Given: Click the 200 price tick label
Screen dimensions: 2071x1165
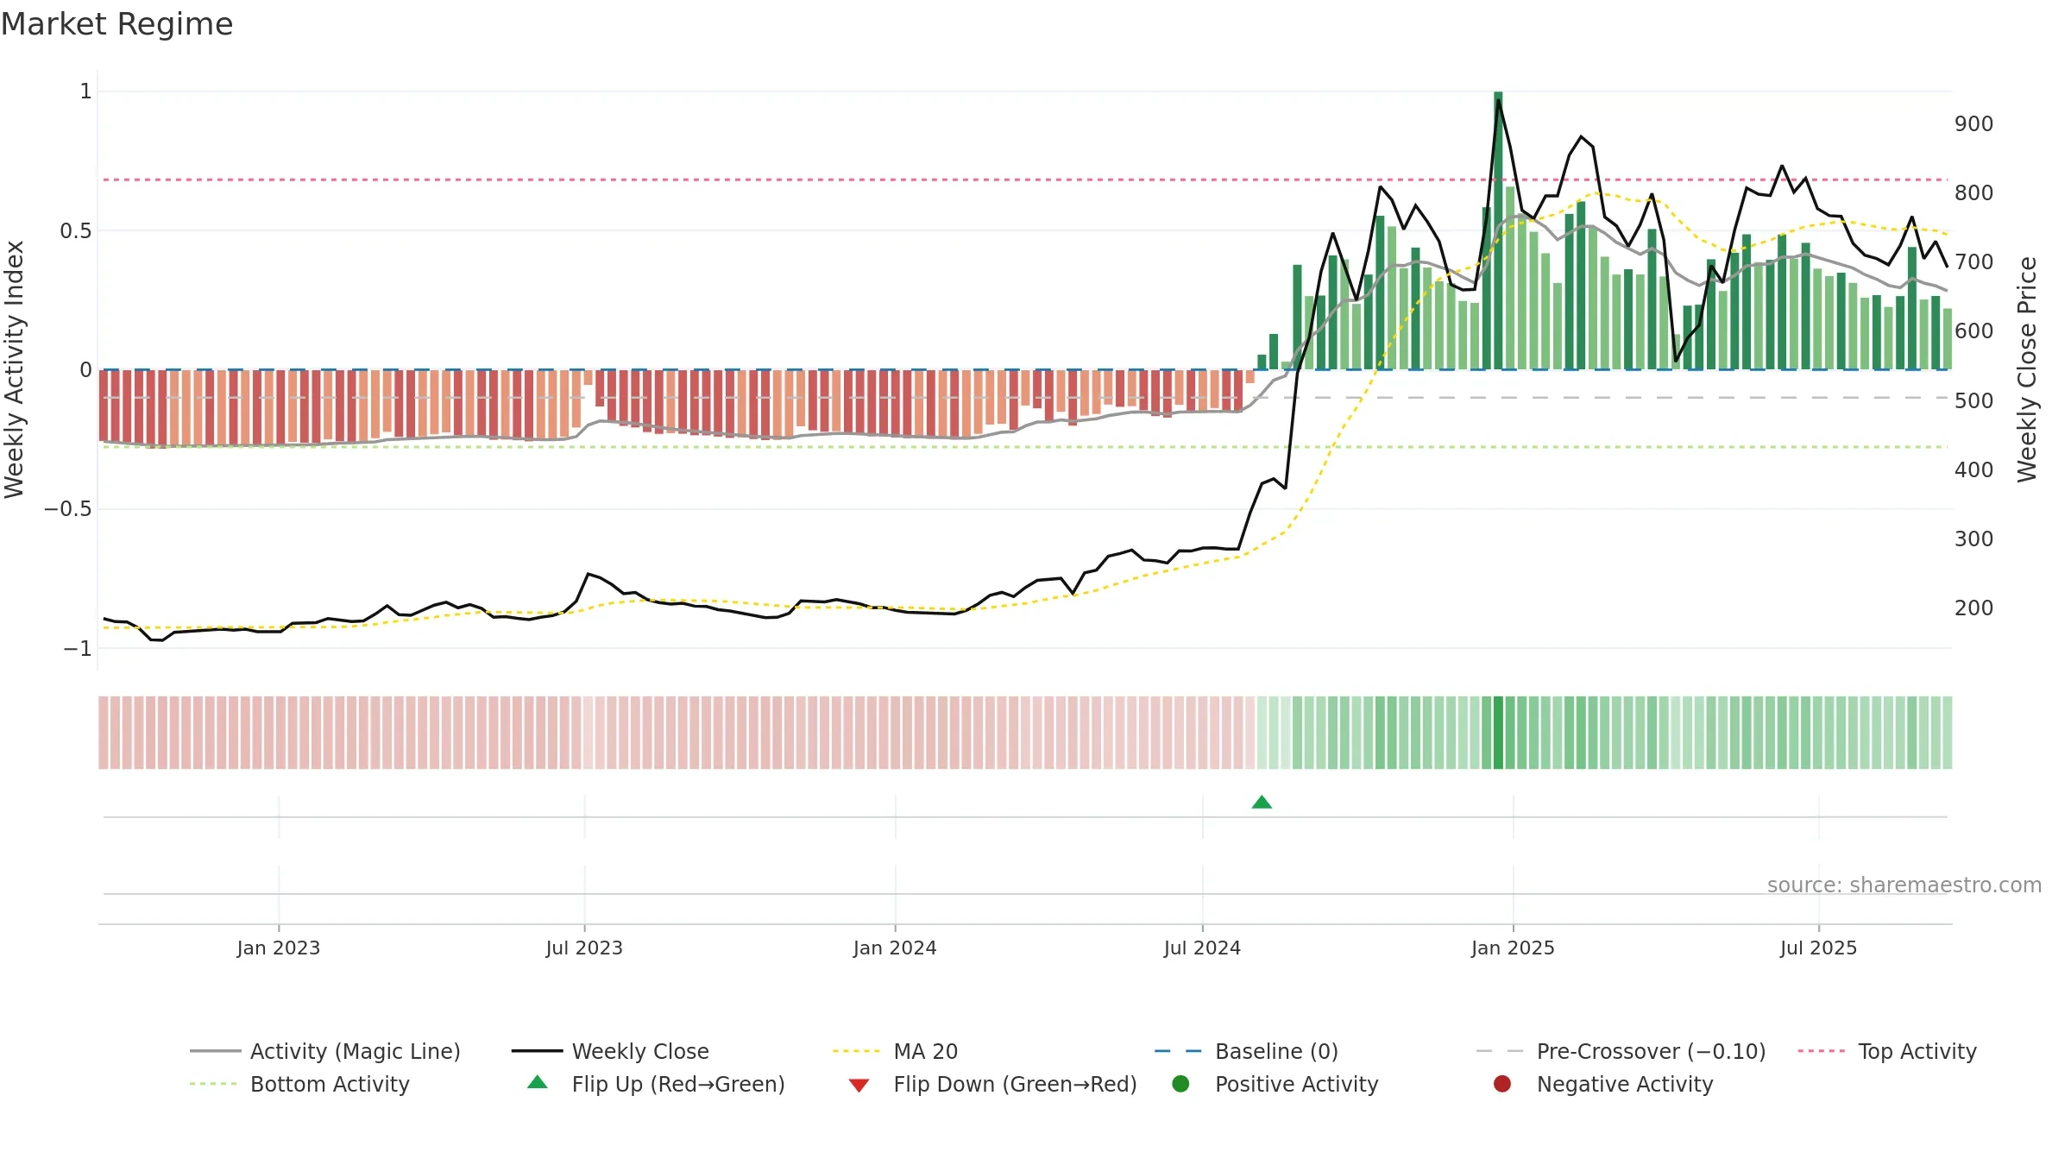Looking at the screenshot, I should 1974,608.
